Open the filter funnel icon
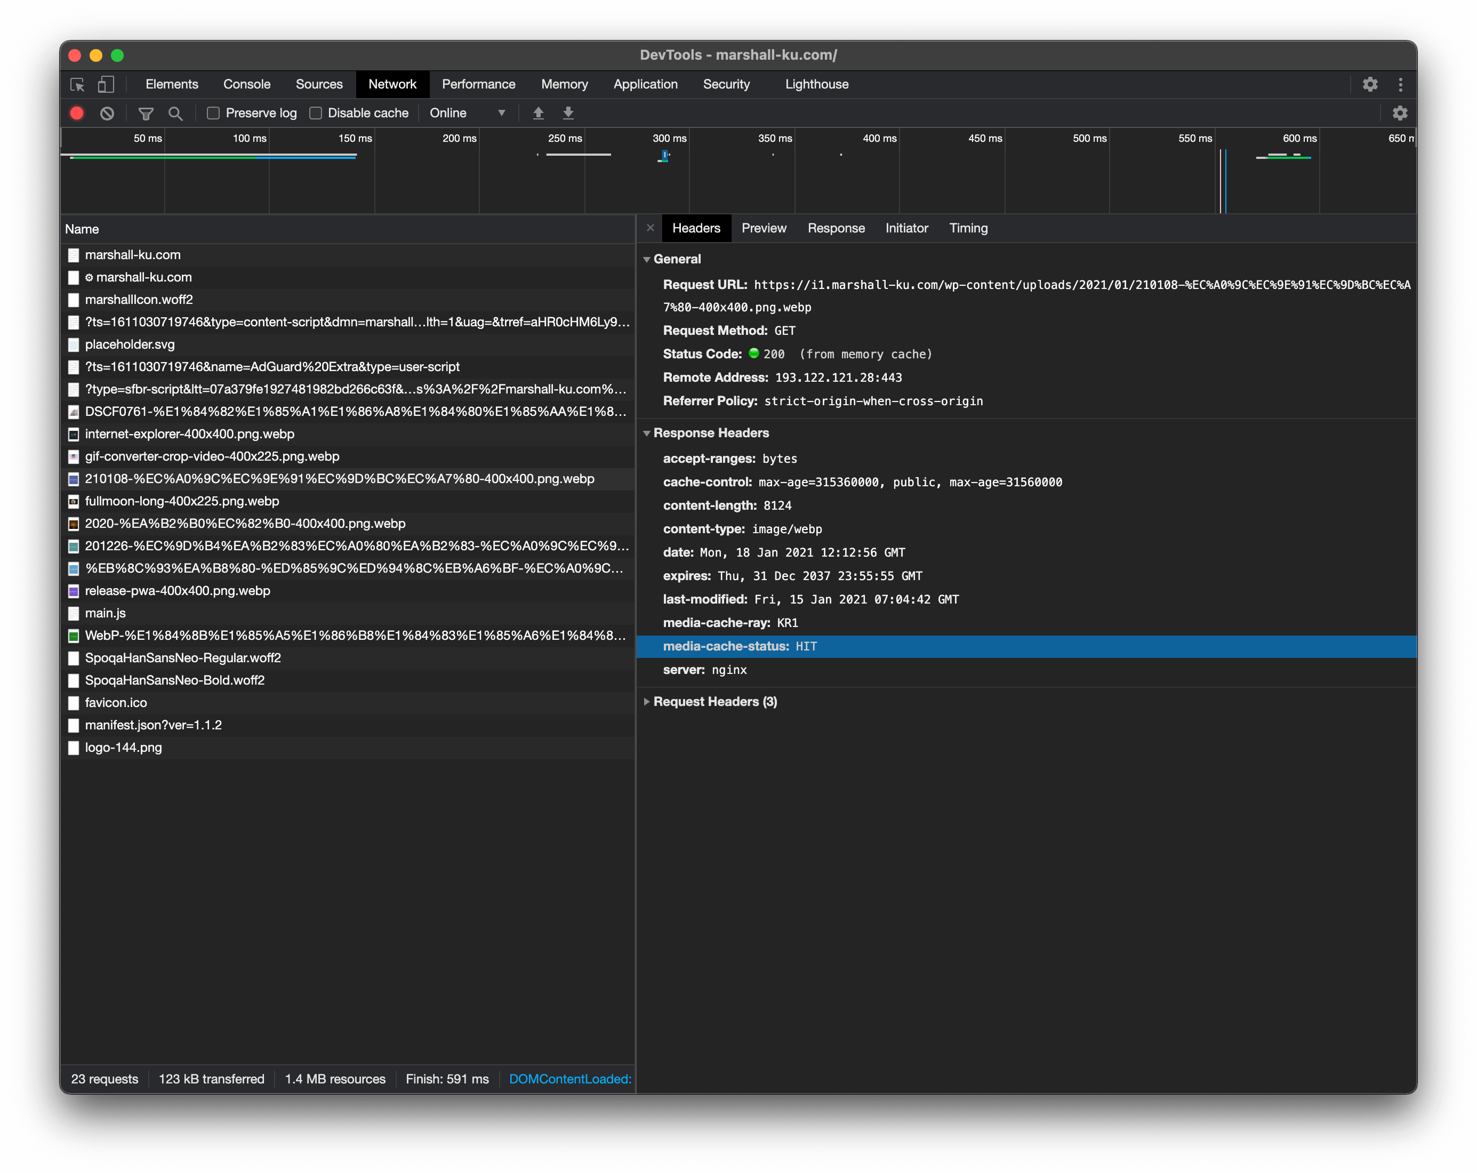 click(146, 113)
